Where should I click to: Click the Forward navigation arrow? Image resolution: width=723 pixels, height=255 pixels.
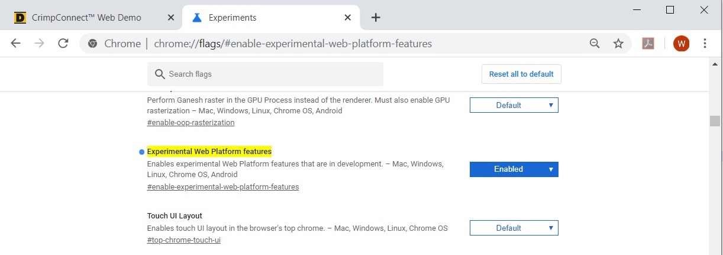coord(40,43)
